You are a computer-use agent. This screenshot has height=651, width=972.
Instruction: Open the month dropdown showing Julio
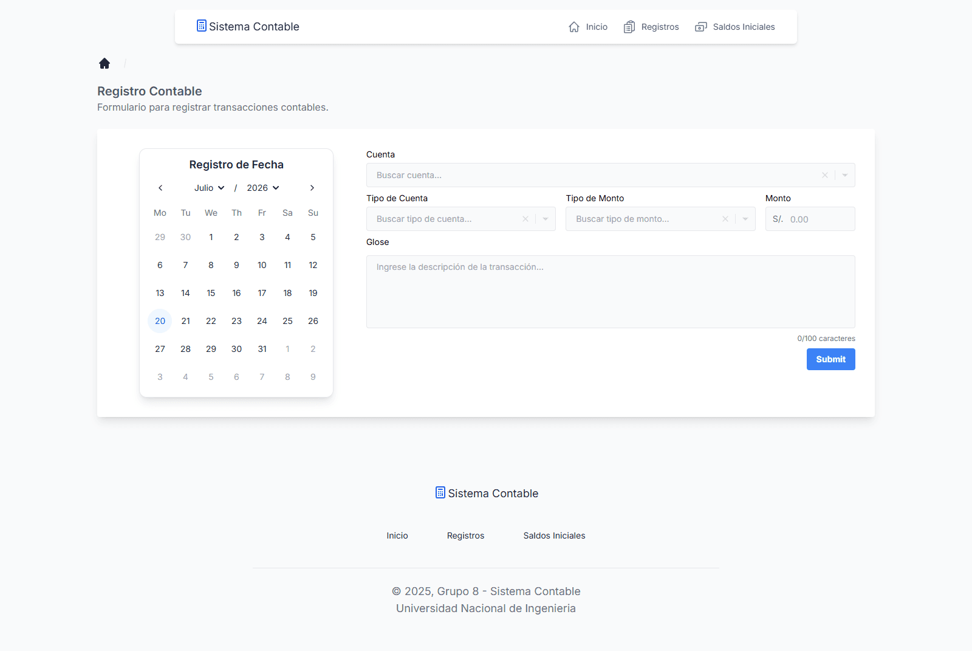click(210, 188)
